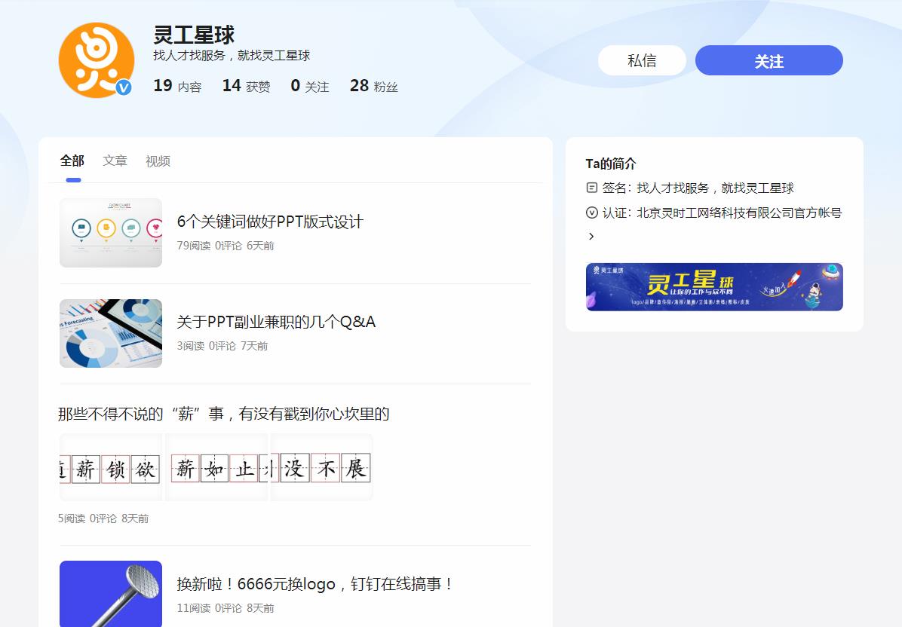Viewport: 902px width, 627px height.
Task: Switch to the 文章 tab
Action: click(x=115, y=161)
